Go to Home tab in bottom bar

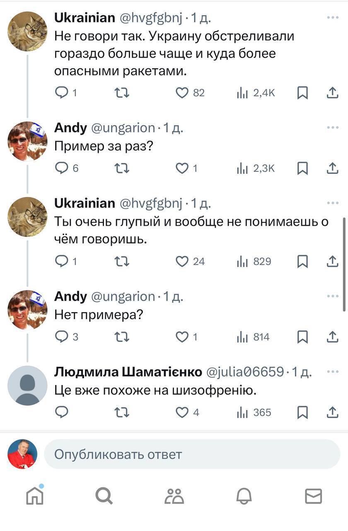click(x=35, y=495)
